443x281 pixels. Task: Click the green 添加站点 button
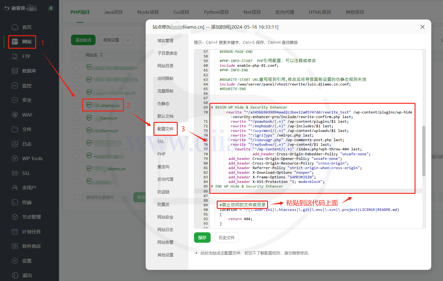(83, 40)
